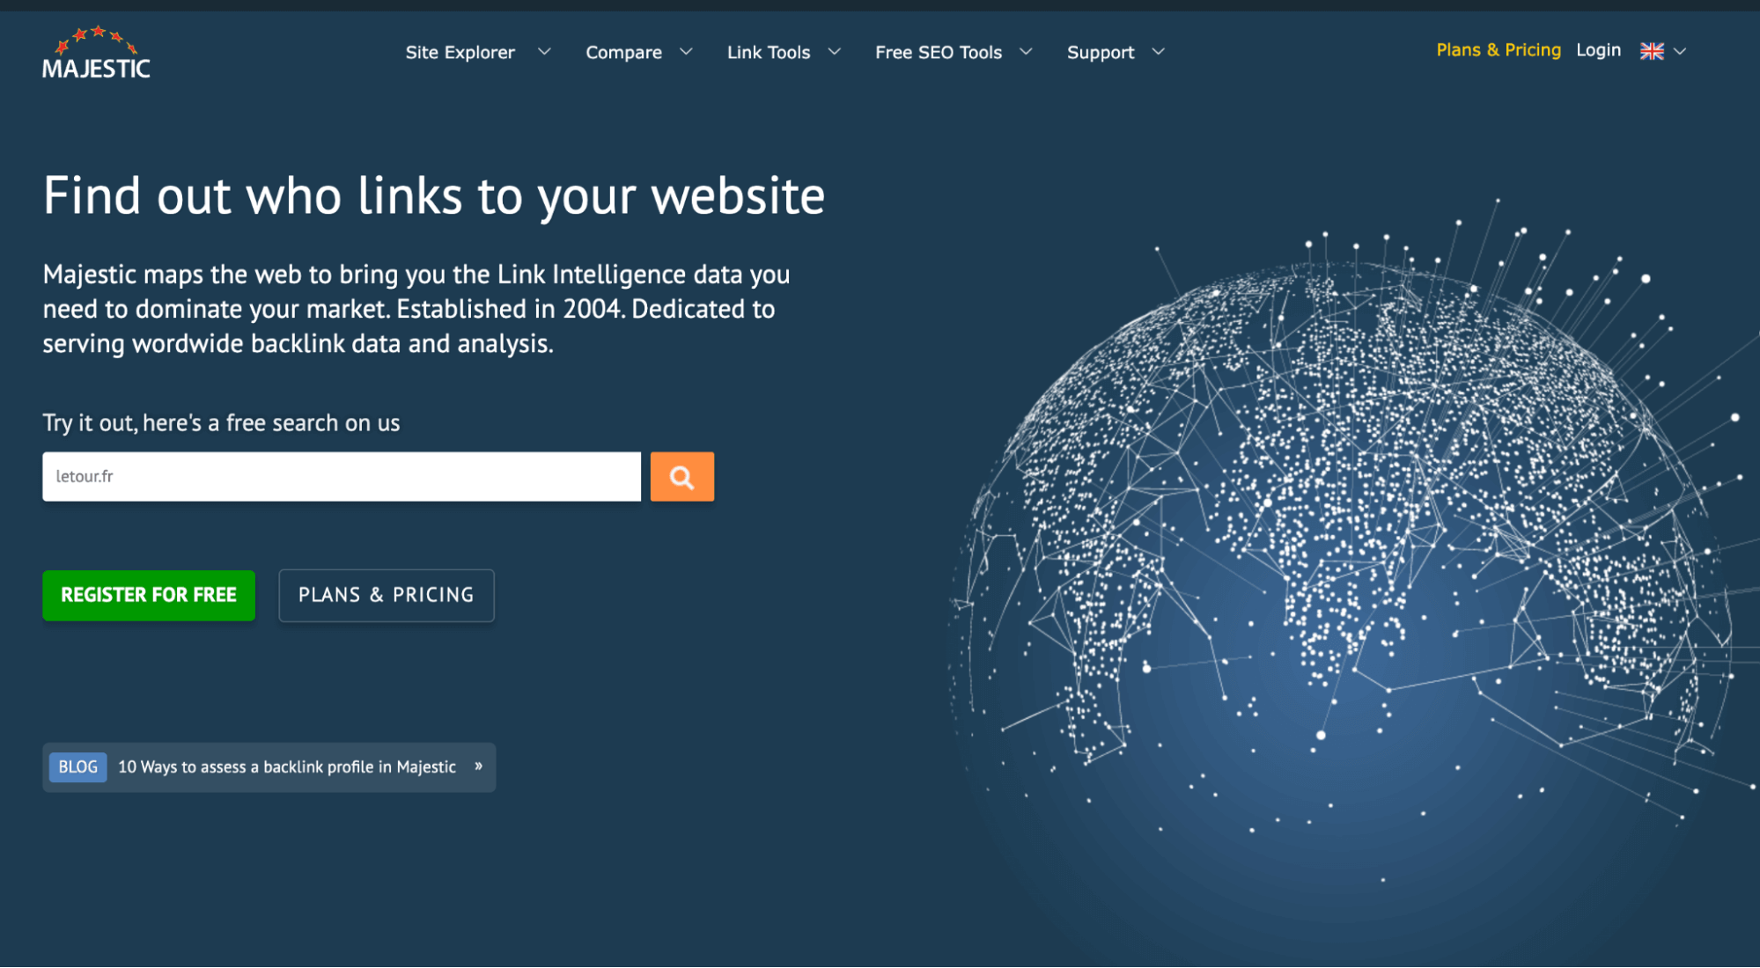Open Plans & Pricing in the header
Image resolution: width=1760 pixels, height=968 pixels.
[1499, 50]
